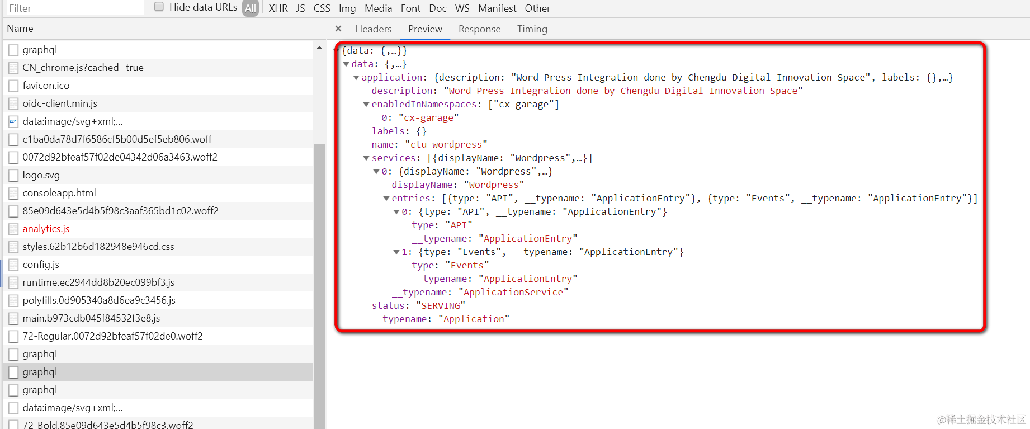Click the file icon beside logo.svg
This screenshot has height=429, width=1030.
coord(13,175)
